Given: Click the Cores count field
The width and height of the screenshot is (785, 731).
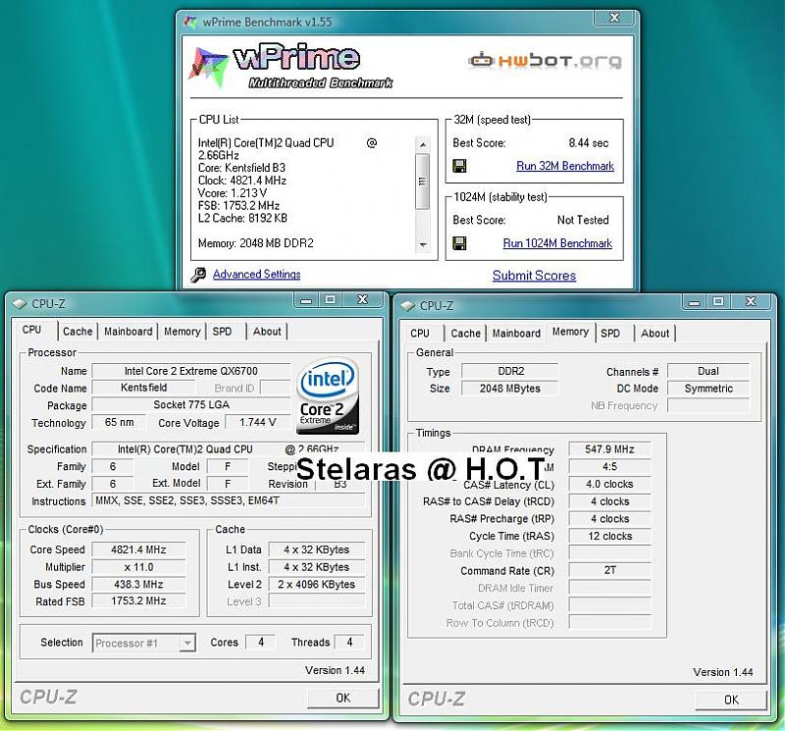Looking at the screenshot, I should click(261, 643).
